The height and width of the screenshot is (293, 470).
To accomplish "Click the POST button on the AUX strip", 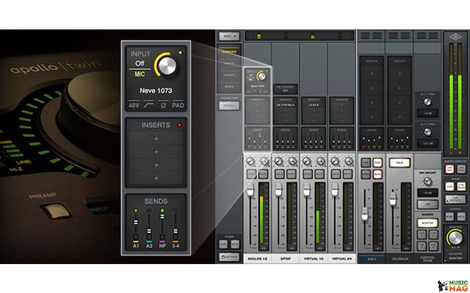I will 377,163.
